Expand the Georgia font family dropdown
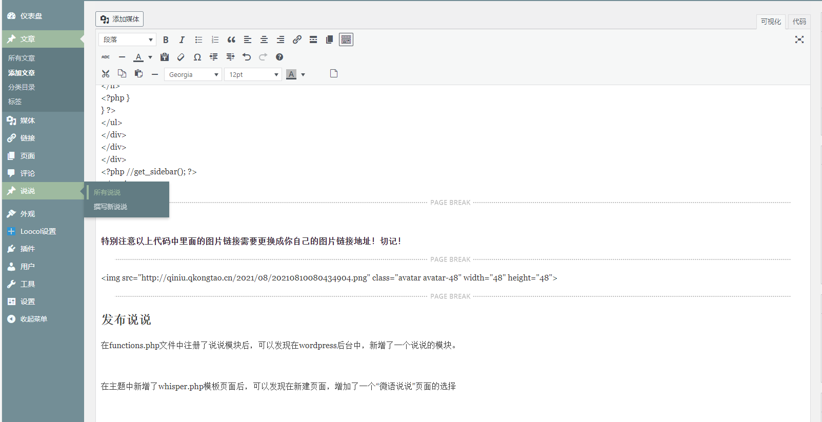Screen dimensions: 822x422 pos(193,75)
